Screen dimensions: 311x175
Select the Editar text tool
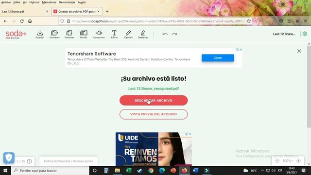click(114, 34)
